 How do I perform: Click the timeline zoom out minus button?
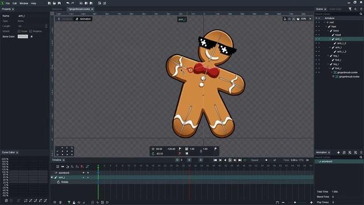(x=283, y=203)
